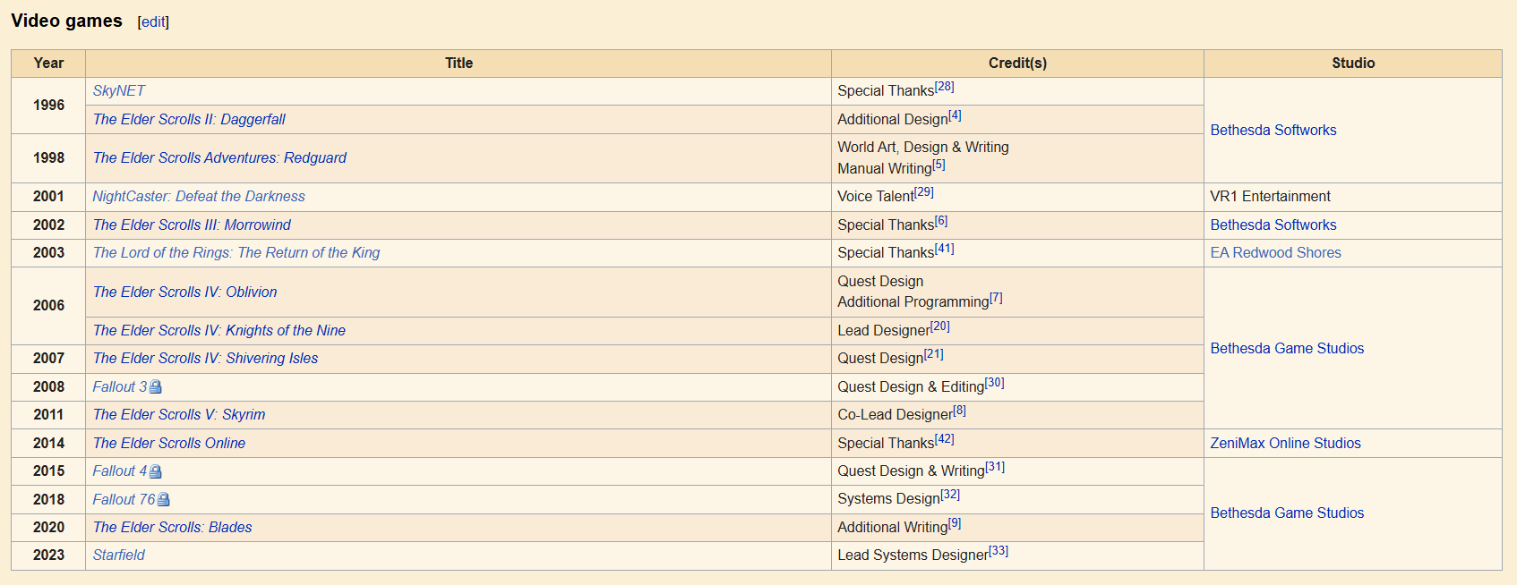Open NightCaster: Defeat the Darkness link
The image size is (1517, 585).
click(199, 197)
